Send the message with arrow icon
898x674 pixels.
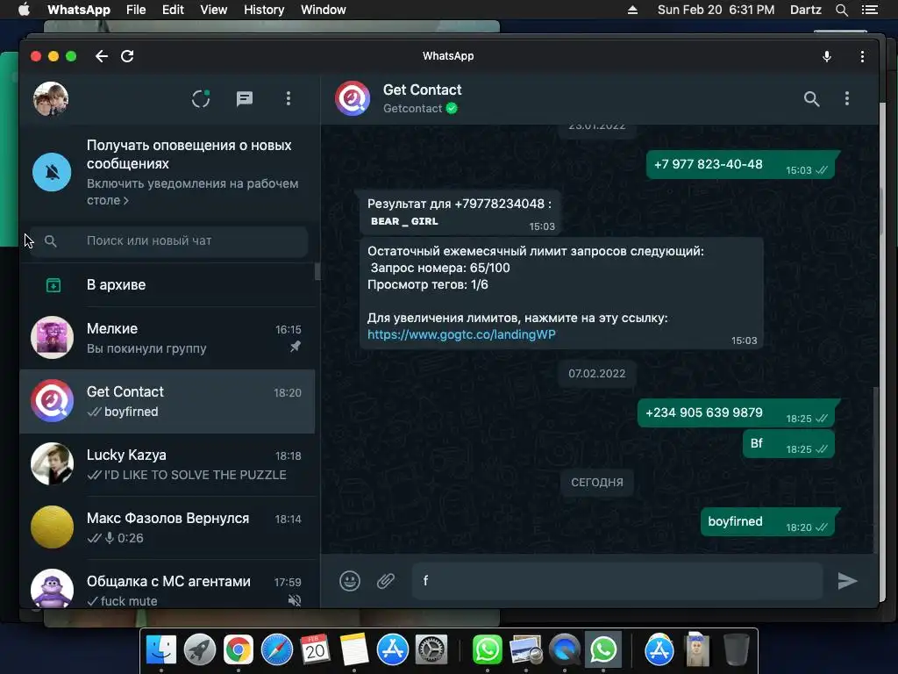tap(847, 581)
